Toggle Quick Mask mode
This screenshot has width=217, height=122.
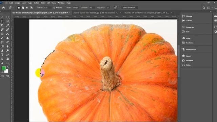click(x=2, y=76)
